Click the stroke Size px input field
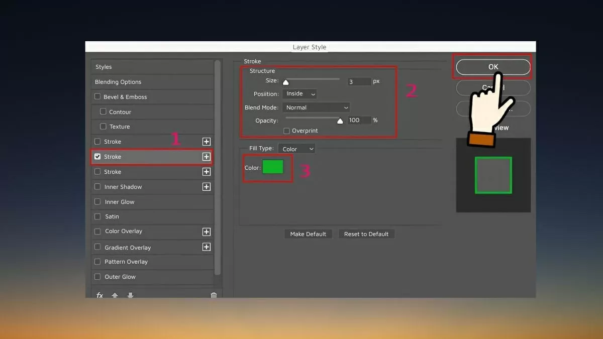 point(359,81)
